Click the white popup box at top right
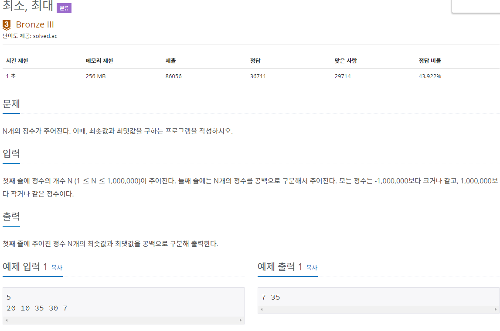Viewport: 500px width, 331px height. tap(476, 6)
